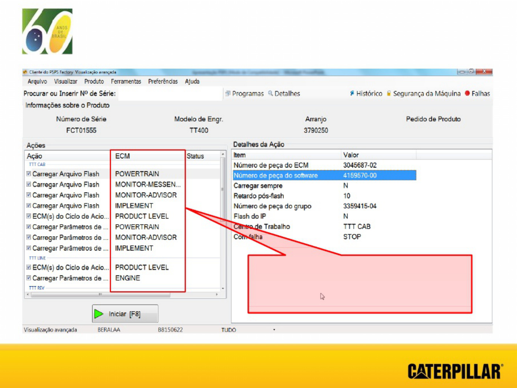The width and height of the screenshot is (517, 388).
Task: Select the Número de peça do ECM row
Action: coord(324,165)
